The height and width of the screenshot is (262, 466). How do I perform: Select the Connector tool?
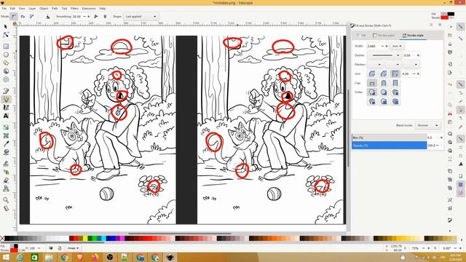click(6, 188)
